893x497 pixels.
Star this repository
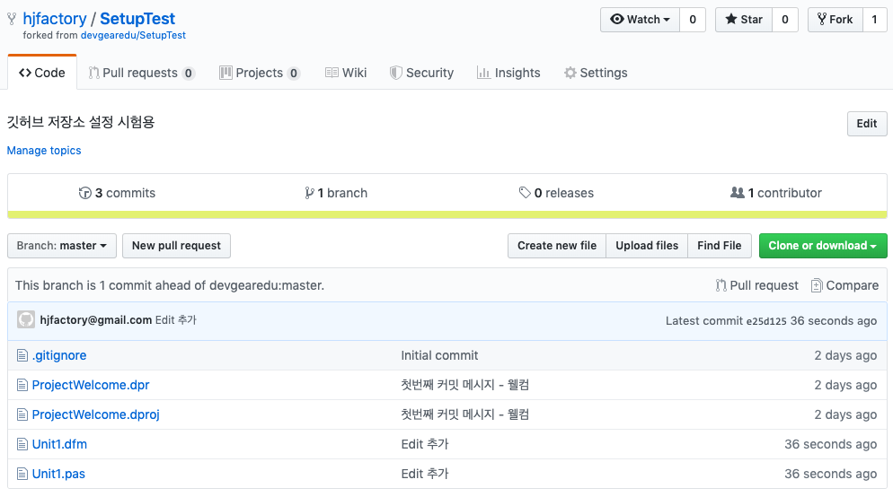tap(744, 20)
